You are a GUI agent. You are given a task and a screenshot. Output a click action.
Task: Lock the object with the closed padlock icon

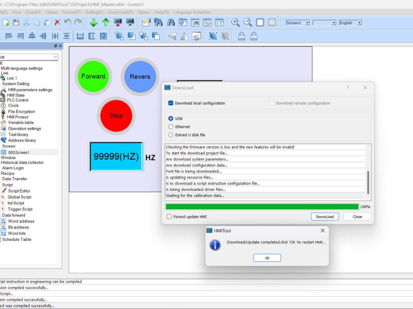[242, 36]
